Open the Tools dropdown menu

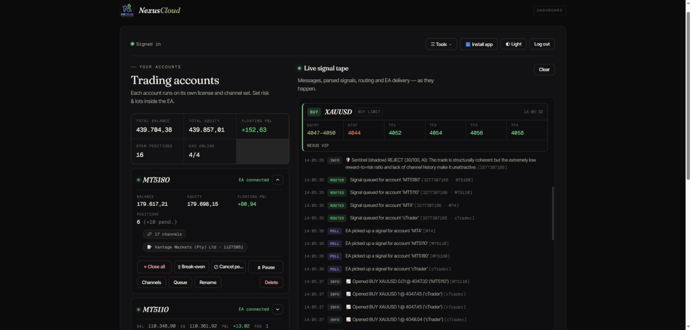441,44
